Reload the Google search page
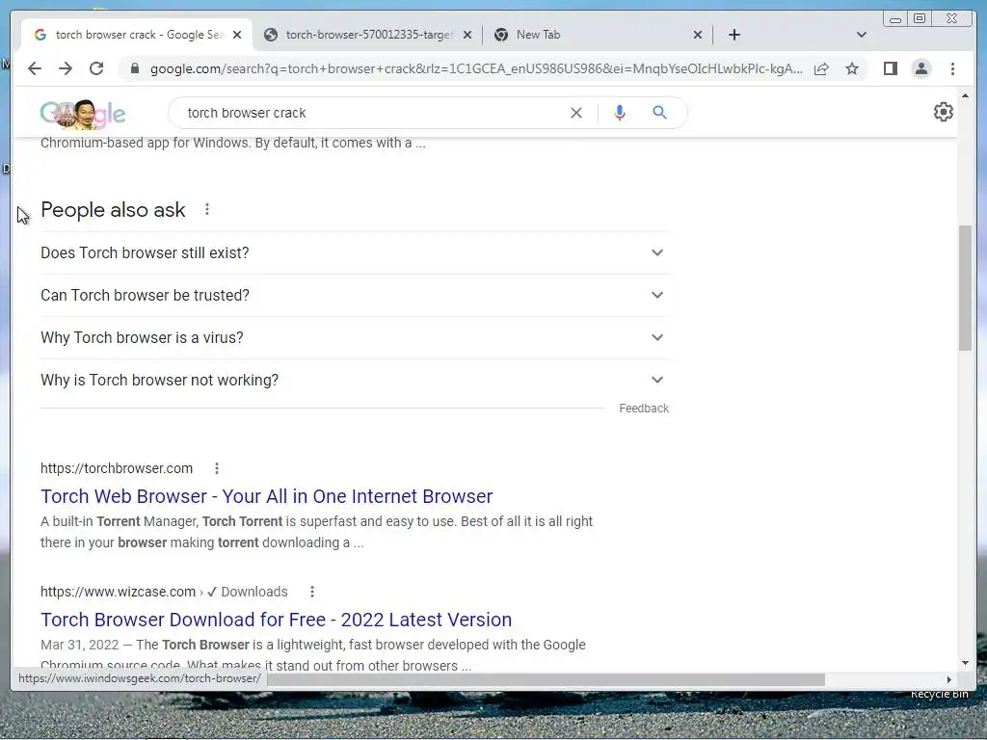Image resolution: width=987 pixels, height=740 pixels. (96, 68)
